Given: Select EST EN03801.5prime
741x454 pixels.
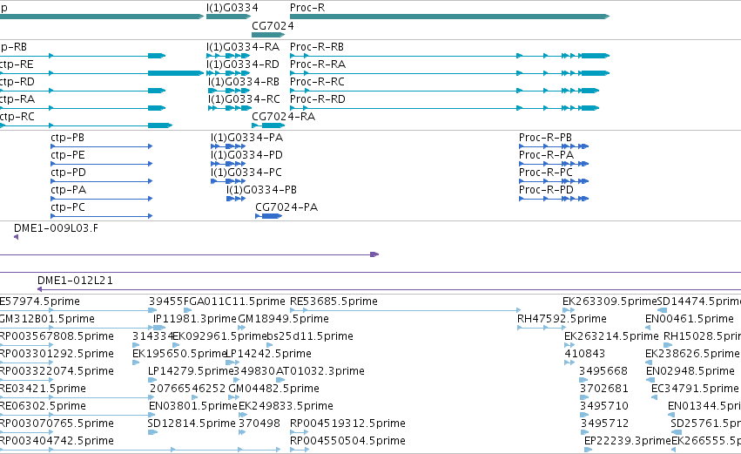Looking at the screenshot, I should click(193, 407).
